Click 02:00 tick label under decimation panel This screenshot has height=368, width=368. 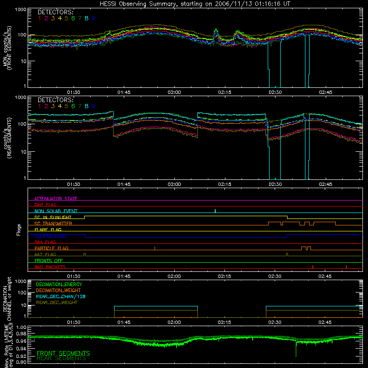pyautogui.click(x=174, y=322)
